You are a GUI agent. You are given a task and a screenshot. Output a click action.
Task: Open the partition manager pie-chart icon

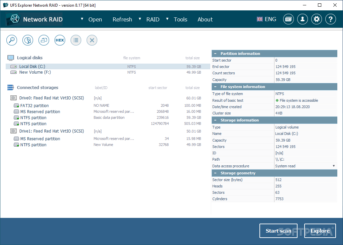pos(28,40)
